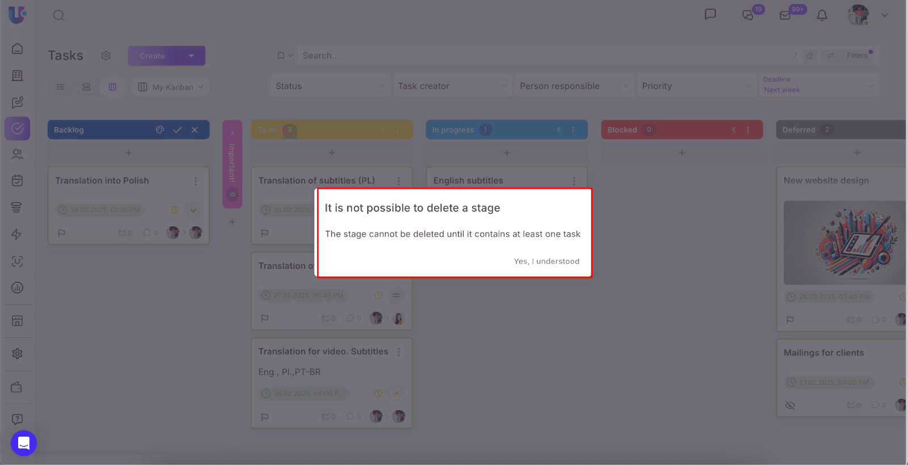Screen dimensions: 908x465
Task: Open the Priority filter dropdown
Action: [x=696, y=86]
